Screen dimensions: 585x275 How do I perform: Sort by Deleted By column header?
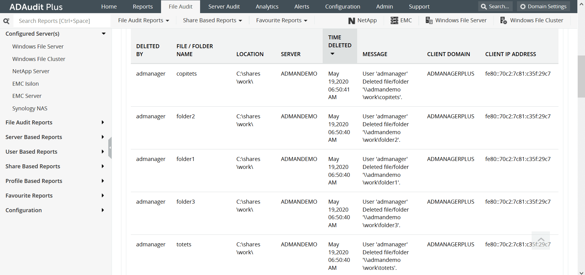tap(148, 50)
